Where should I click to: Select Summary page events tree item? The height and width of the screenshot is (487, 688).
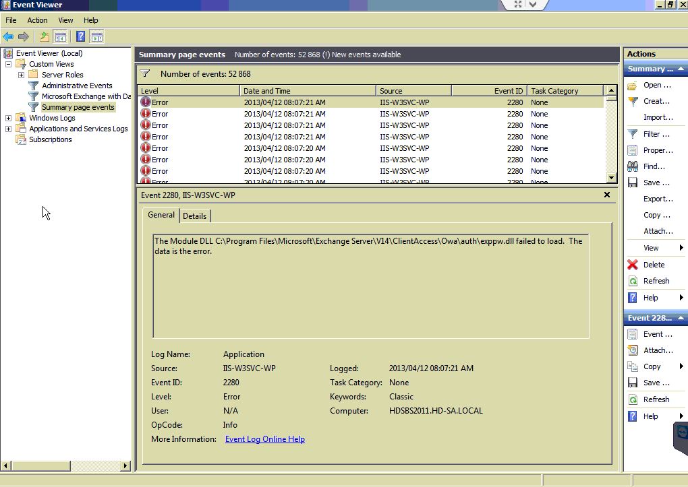(78, 107)
